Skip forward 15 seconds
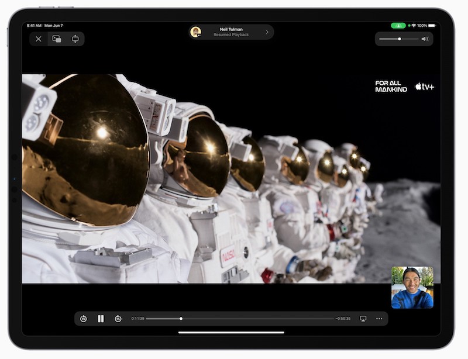 point(118,319)
